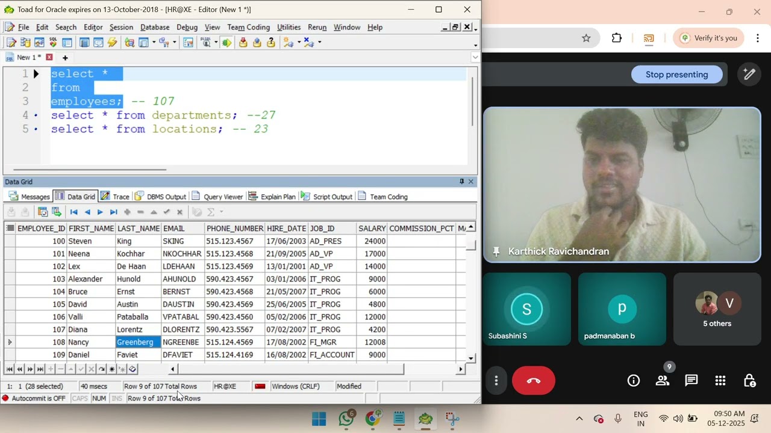Open Meet more options three-dot button
The width and height of the screenshot is (771, 433).
tap(496, 380)
